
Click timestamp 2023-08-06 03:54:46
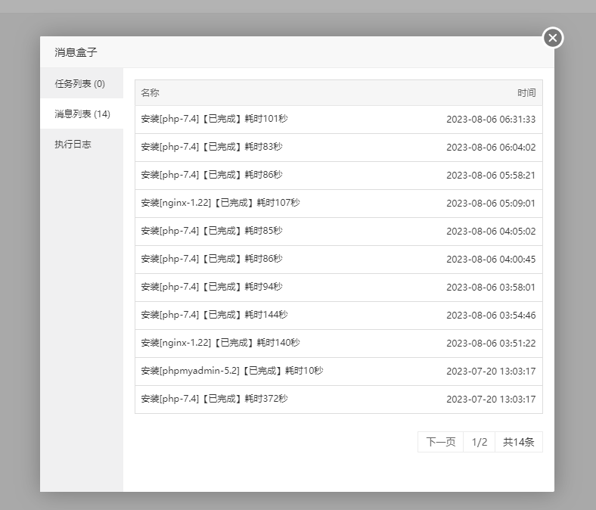click(x=491, y=316)
